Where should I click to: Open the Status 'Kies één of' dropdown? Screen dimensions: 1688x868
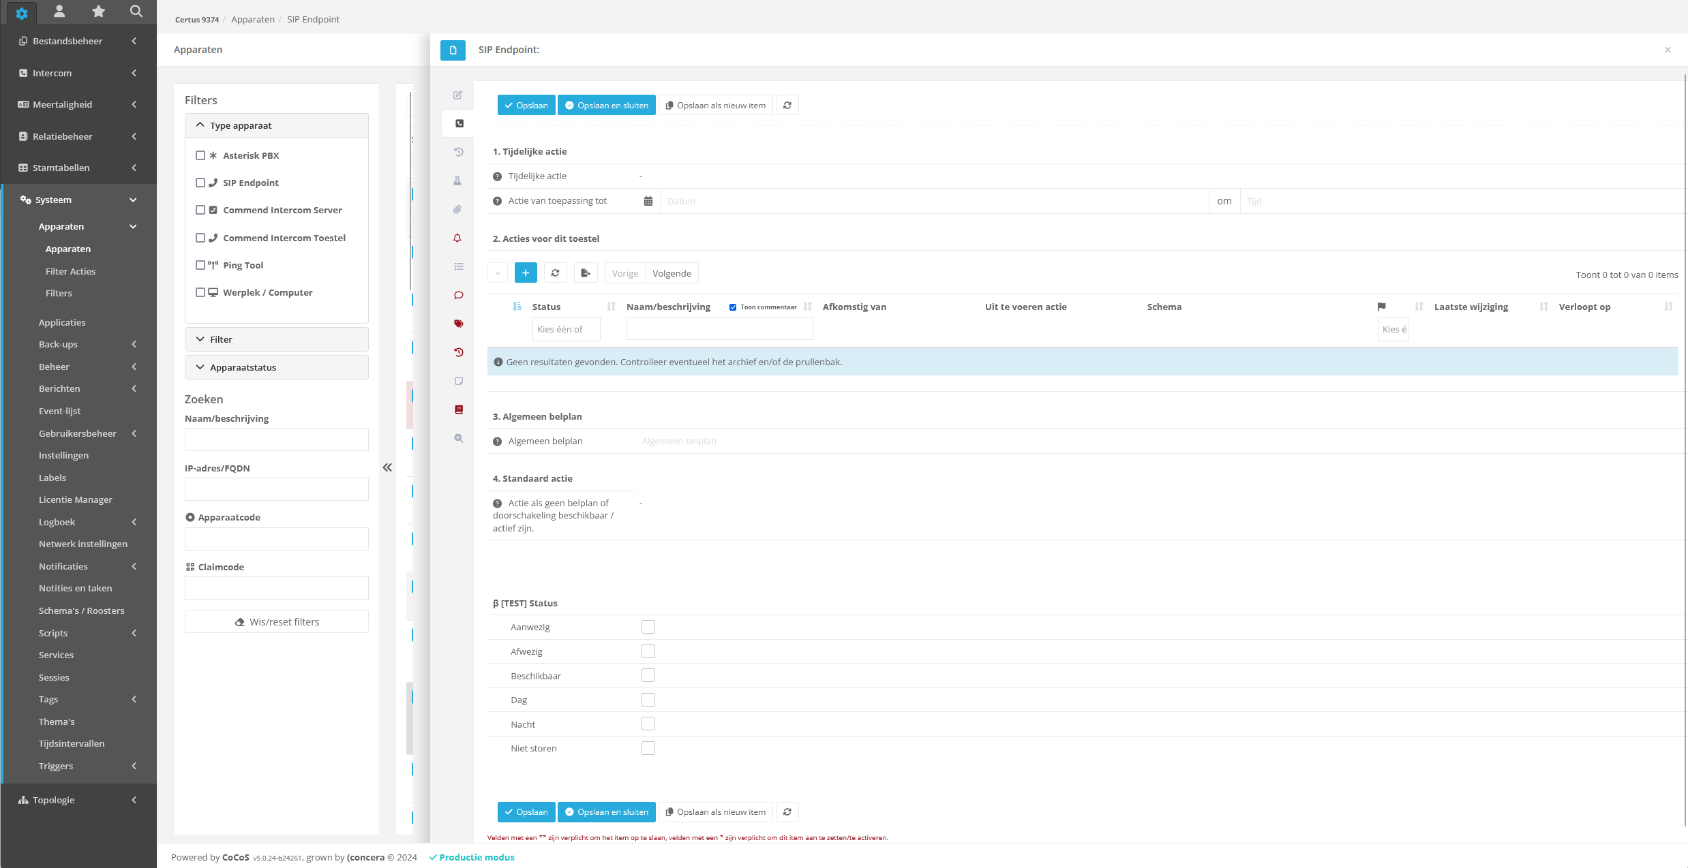[566, 329]
